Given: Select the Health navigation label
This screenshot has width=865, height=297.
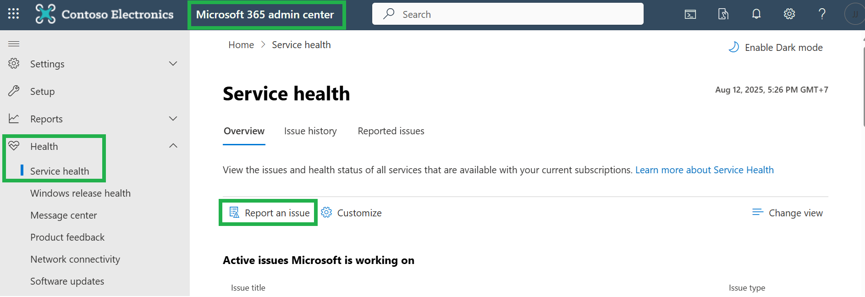Looking at the screenshot, I should 44,147.
